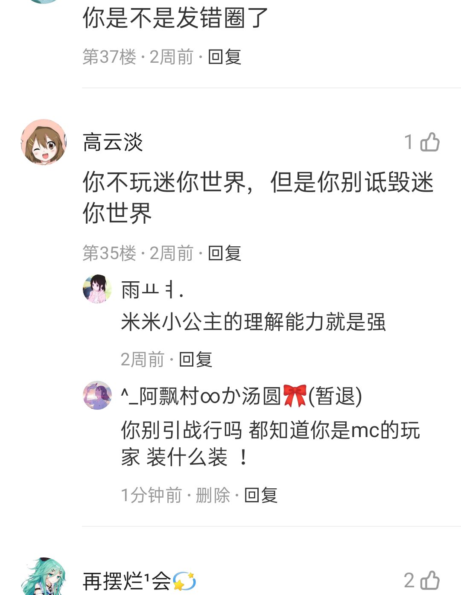Delete the comment posted 1分钟前
461x595 pixels.
[x=213, y=495]
